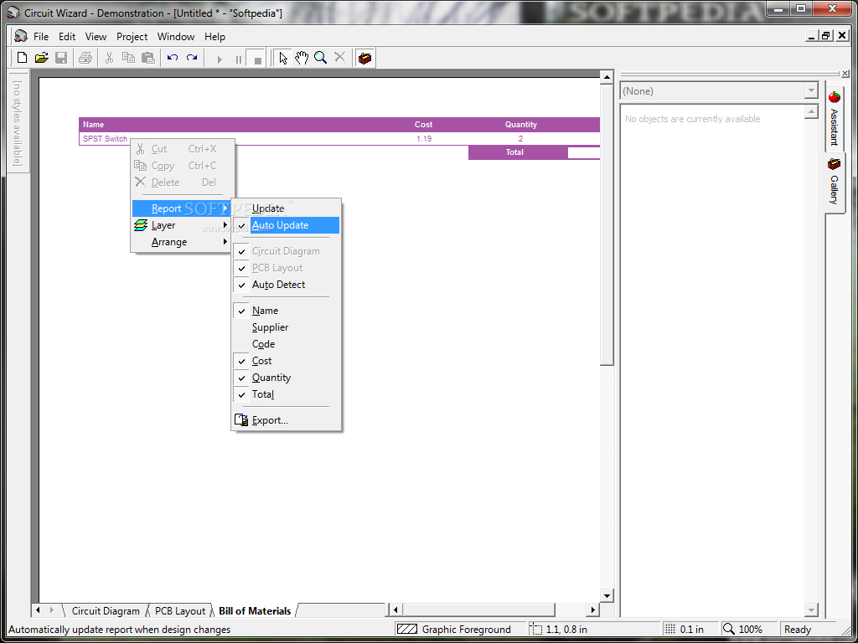Expand the Arrange submenu

[181, 242]
